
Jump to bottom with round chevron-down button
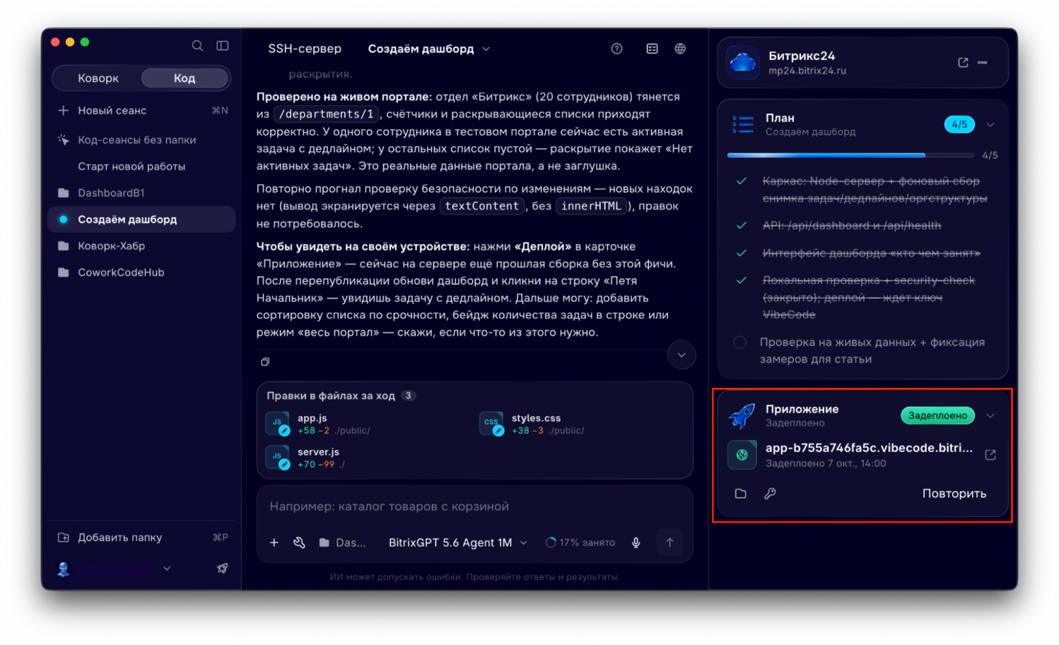681,355
